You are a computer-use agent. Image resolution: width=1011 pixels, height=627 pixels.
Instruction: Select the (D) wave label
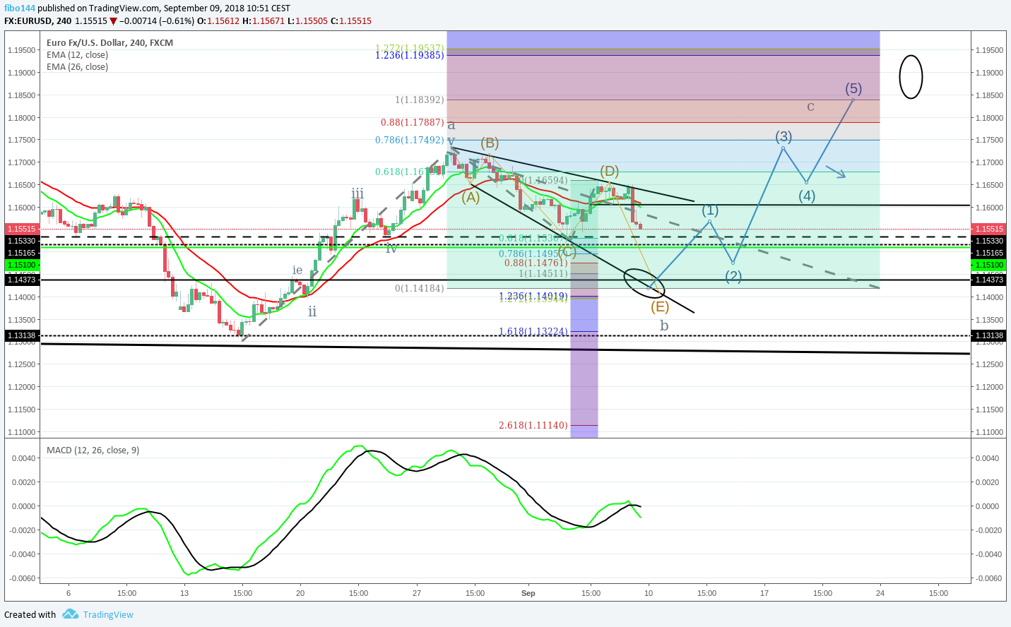tap(610, 172)
